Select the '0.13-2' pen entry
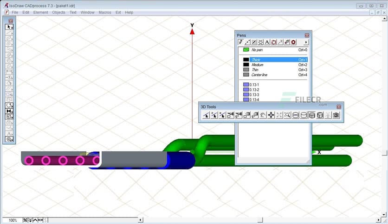This screenshot has height=224, width=388. pos(251,90)
